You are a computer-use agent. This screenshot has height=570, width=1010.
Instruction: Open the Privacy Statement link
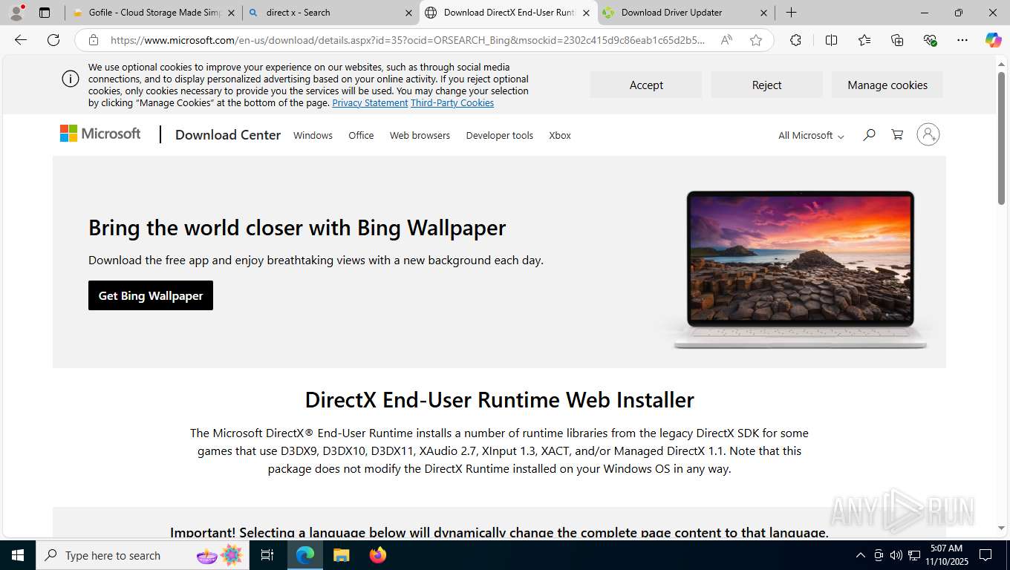click(x=370, y=103)
